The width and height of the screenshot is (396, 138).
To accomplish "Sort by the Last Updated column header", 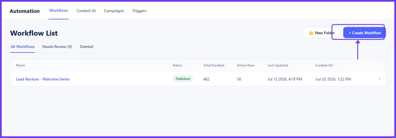I will 278,65.
